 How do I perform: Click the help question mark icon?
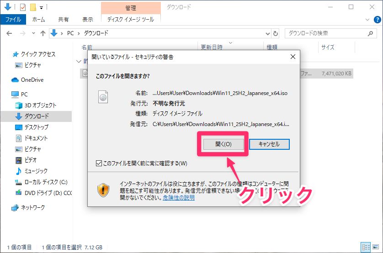[x=376, y=20]
